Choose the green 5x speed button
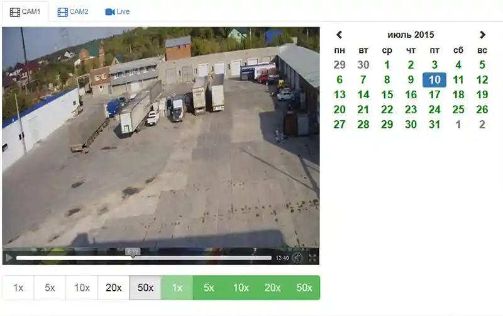Viewport: 503px width, 316px height. pyautogui.click(x=209, y=288)
